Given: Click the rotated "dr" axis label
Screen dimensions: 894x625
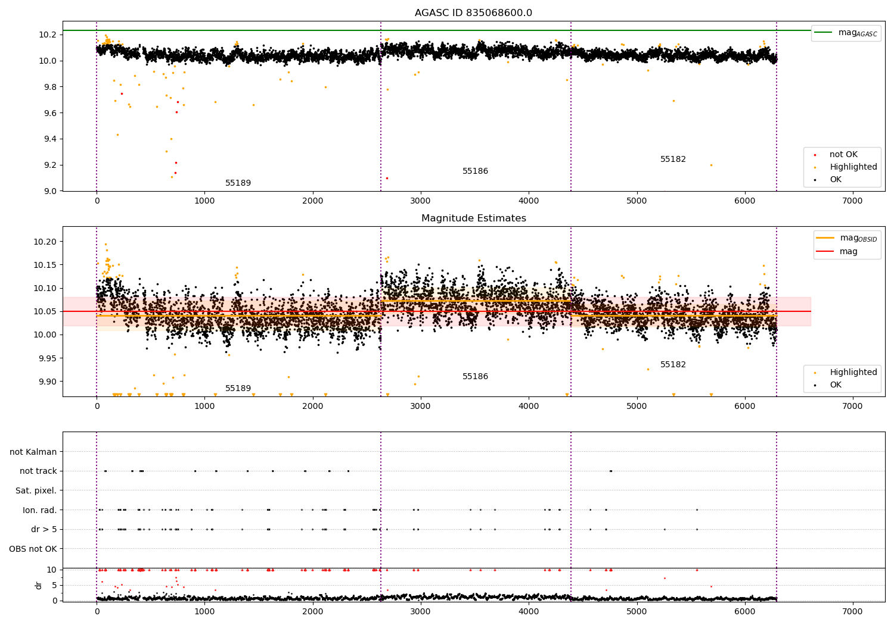Looking at the screenshot, I should tap(39, 586).
